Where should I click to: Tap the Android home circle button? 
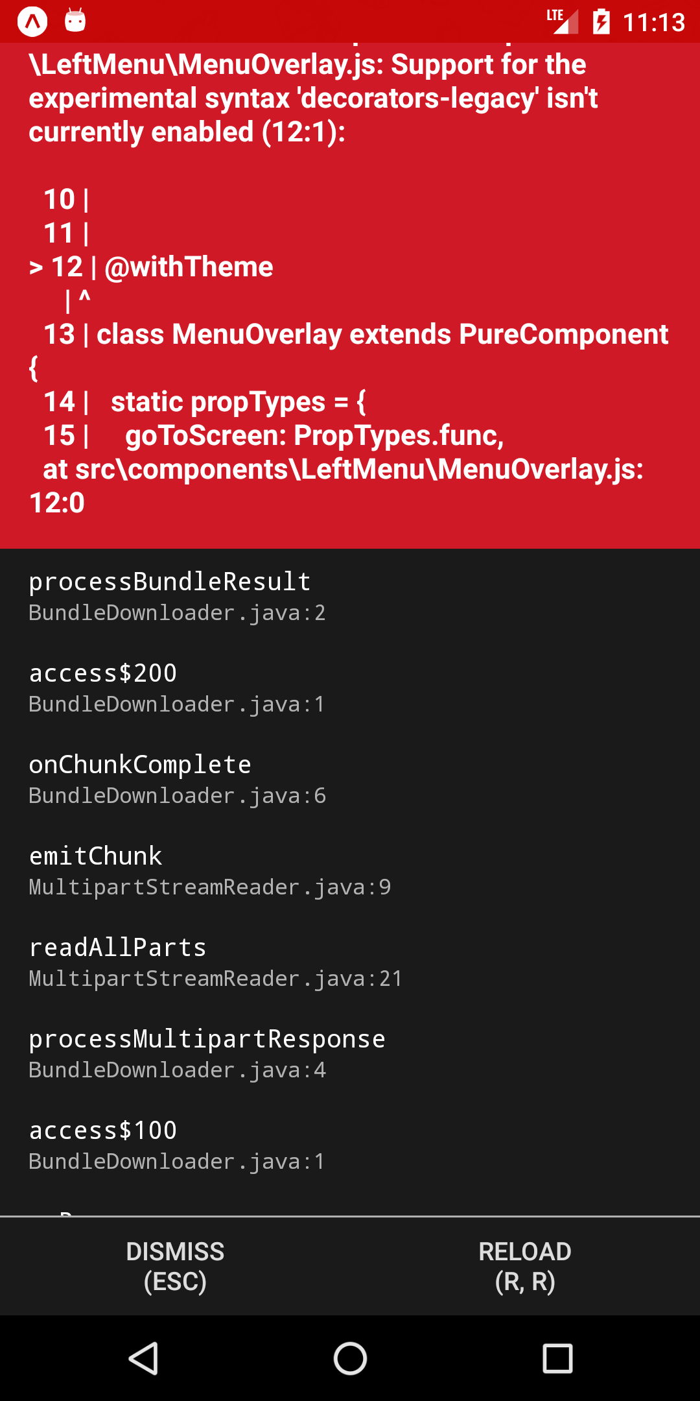[x=350, y=1358]
